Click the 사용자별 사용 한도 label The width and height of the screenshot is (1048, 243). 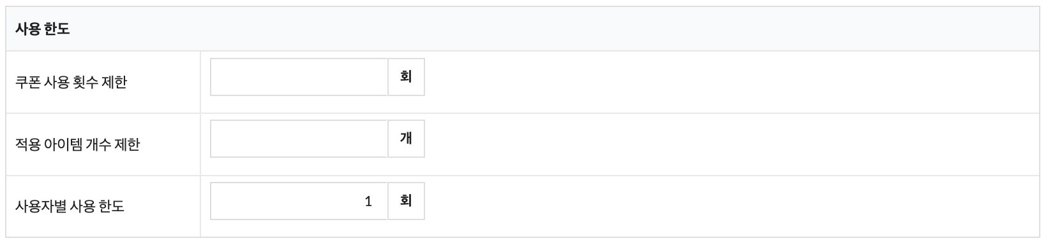(x=70, y=206)
